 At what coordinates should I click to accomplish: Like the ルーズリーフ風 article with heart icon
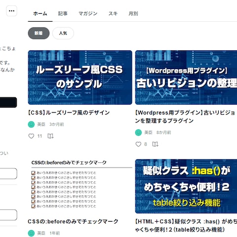coord(31,136)
